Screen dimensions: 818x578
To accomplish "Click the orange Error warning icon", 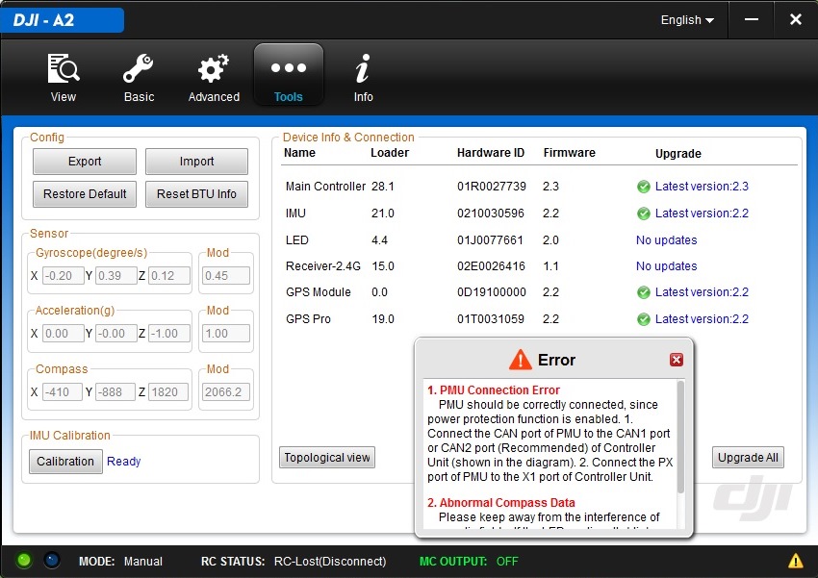I will [520, 360].
